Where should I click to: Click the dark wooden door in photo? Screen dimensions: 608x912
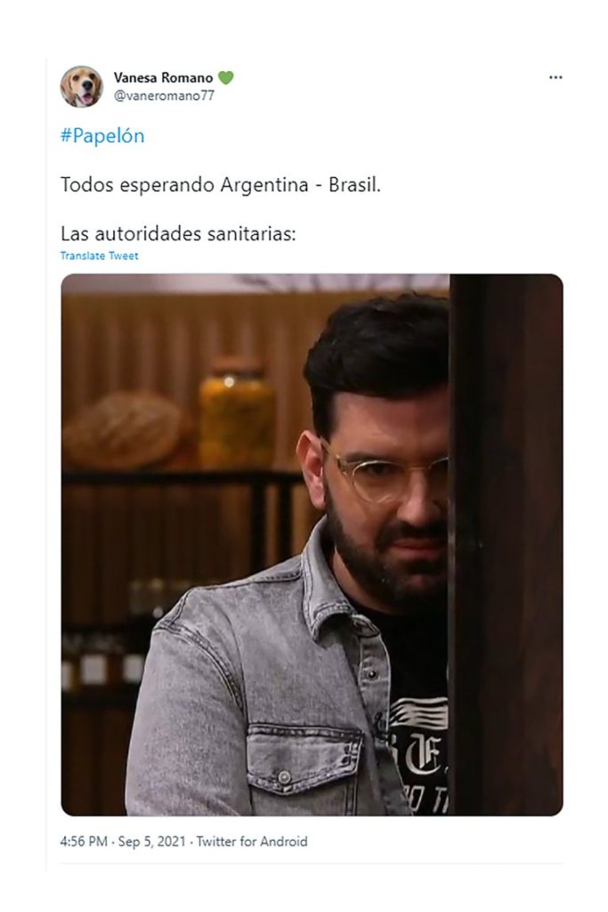click(506, 544)
